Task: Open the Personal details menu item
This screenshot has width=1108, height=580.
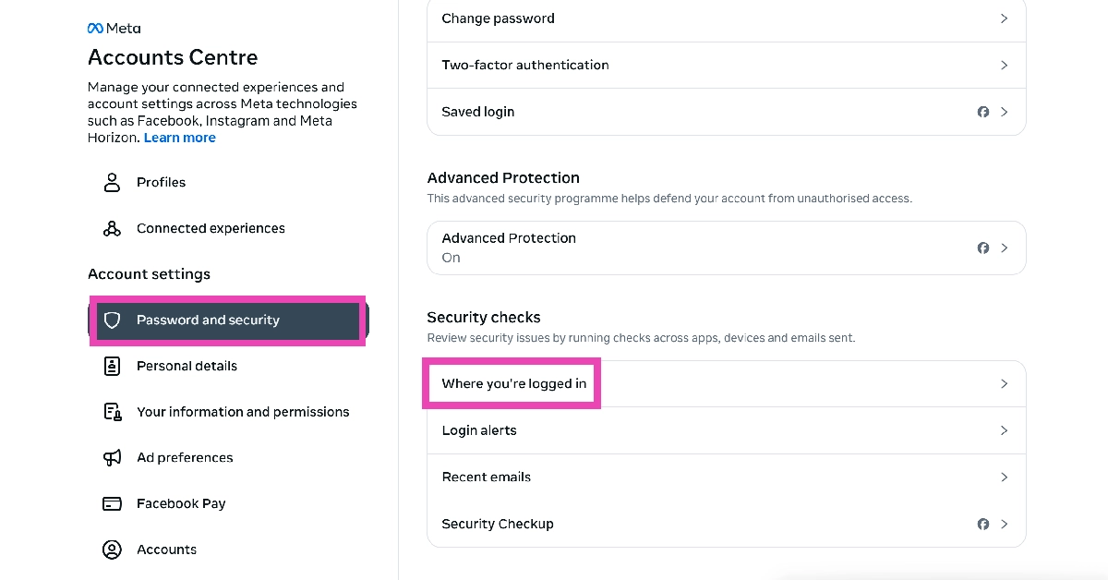Action: pos(187,366)
